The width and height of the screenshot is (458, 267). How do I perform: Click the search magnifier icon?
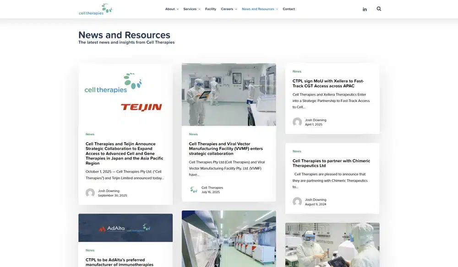379,9
